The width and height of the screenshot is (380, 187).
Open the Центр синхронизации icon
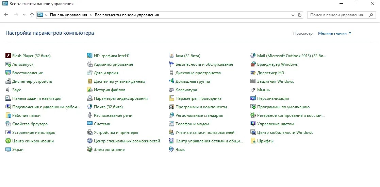[8, 141]
